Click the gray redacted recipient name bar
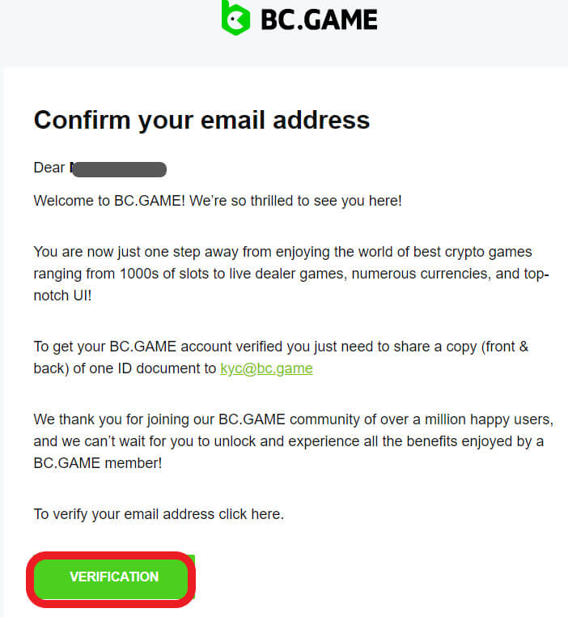Image resolution: width=568 pixels, height=617 pixels. coord(119,169)
